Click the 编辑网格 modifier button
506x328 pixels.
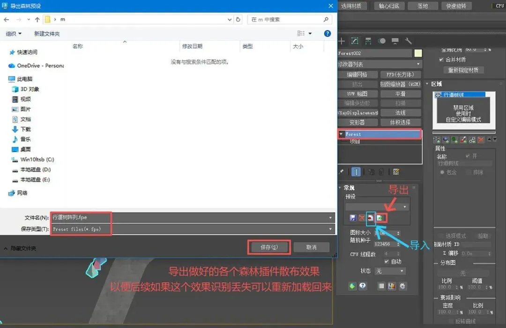click(x=357, y=74)
